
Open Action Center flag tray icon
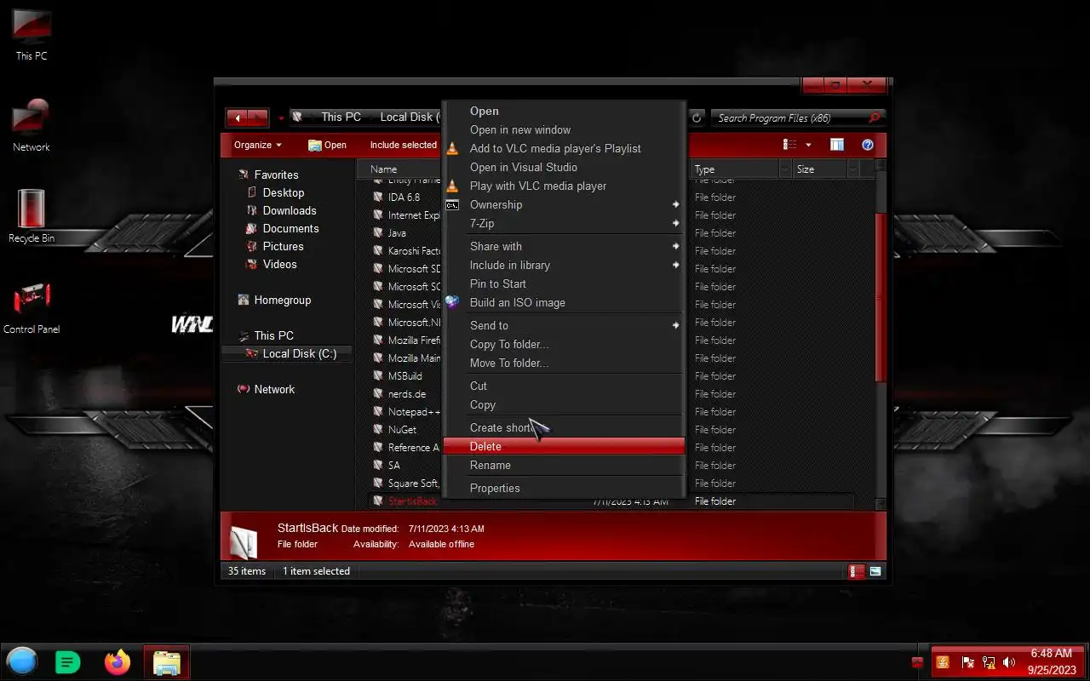(967, 661)
